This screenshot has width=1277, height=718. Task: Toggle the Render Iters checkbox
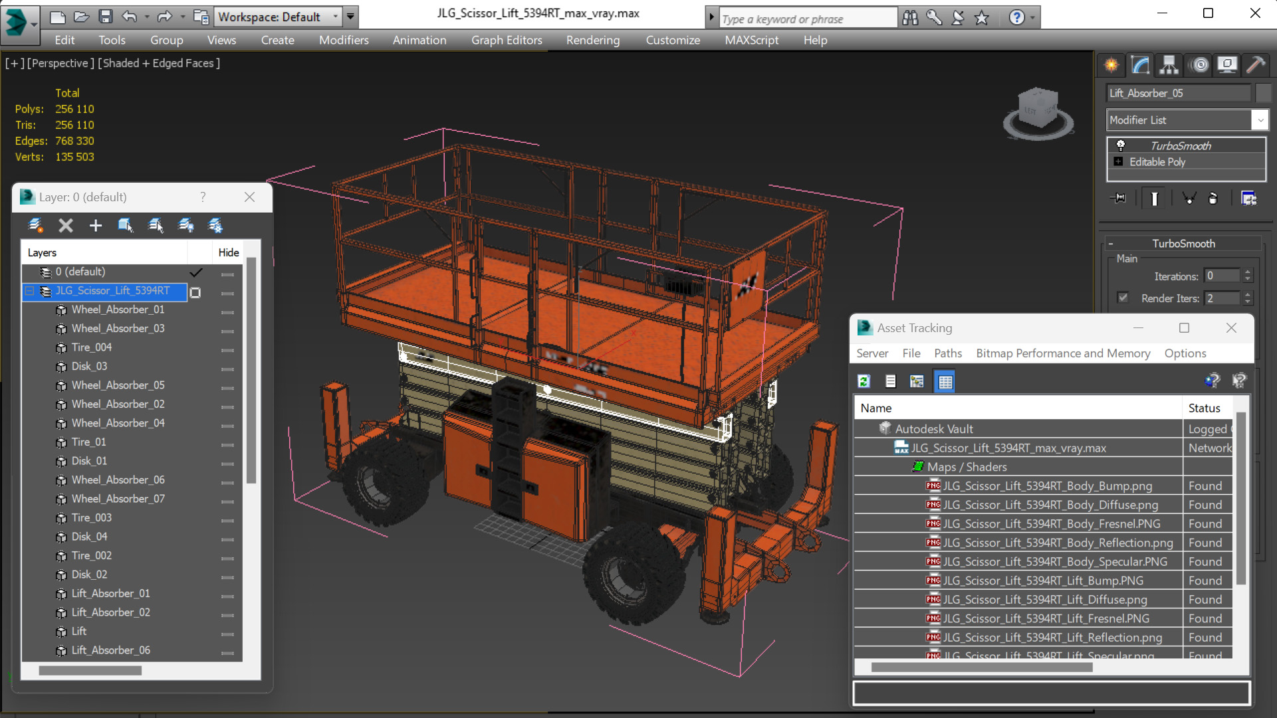coord(1123,298)
